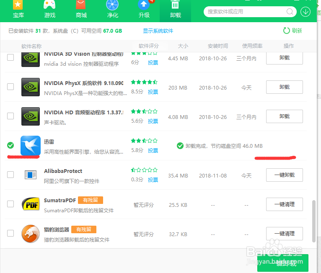Click 投票 for AlibabaProtect
The width and height of the screenshot is (321, 273).
pos(153,180)
